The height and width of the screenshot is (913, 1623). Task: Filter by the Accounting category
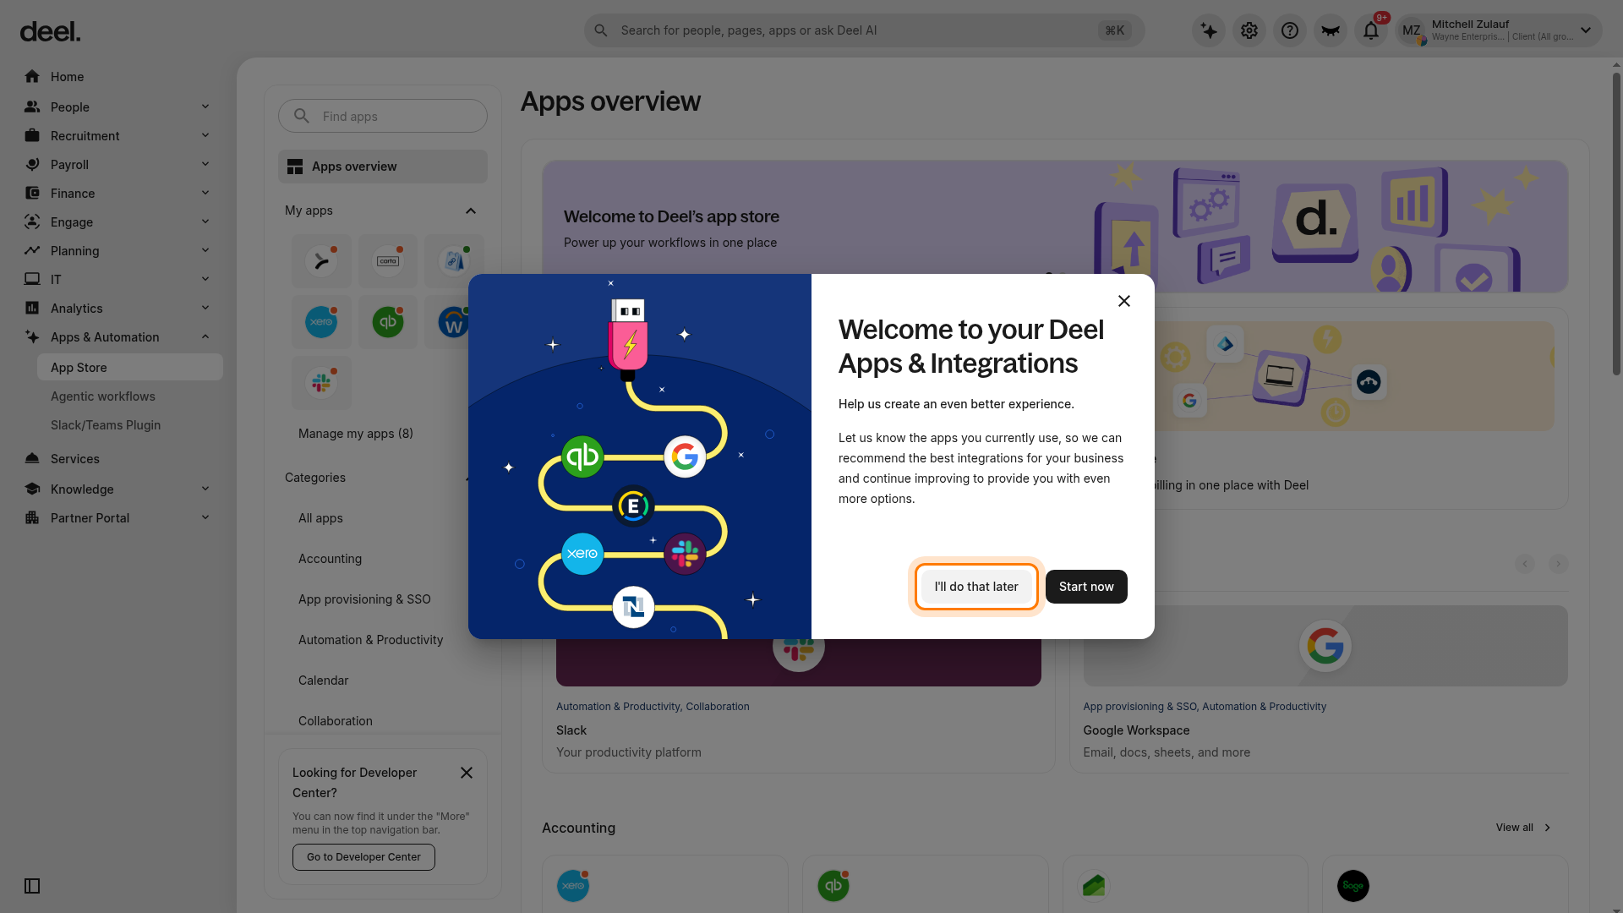(x=330, y=559)
